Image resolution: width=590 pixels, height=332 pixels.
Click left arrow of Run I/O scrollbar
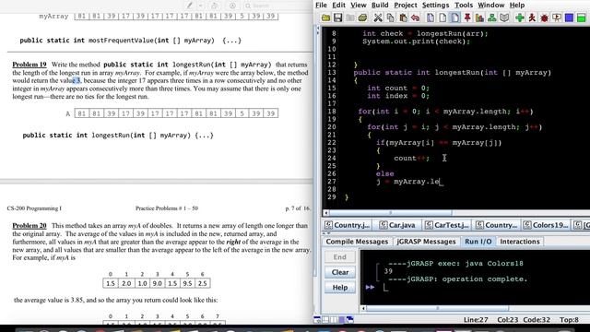pos(363,308)
